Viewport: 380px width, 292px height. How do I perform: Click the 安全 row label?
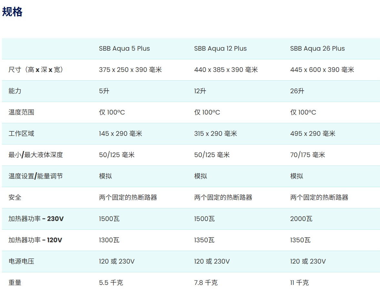pyautogui.click(x=15, y=197)
